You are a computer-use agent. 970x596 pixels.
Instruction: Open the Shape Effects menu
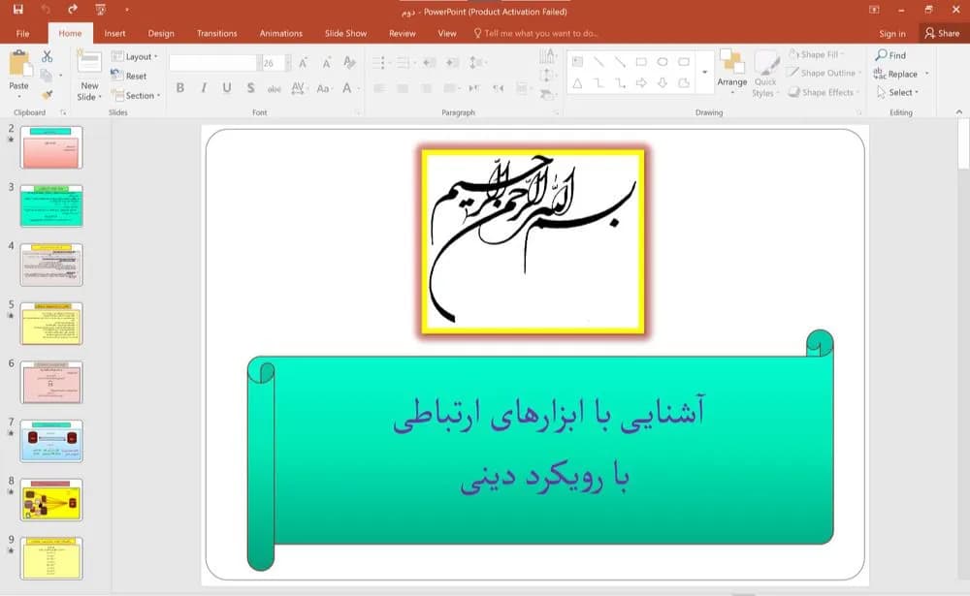click(x=824, y=92)
